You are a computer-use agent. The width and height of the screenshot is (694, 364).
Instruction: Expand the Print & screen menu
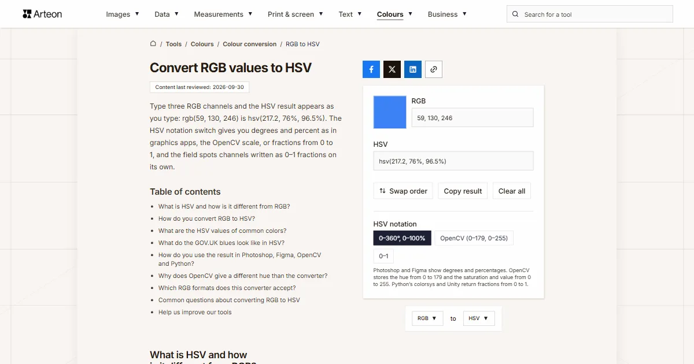296,14
